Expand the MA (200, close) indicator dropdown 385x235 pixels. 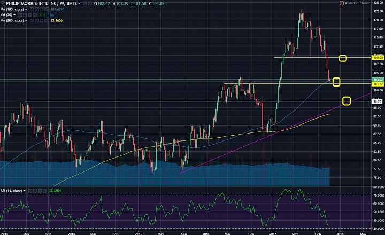pyautogui.click(x=26, y=21)
